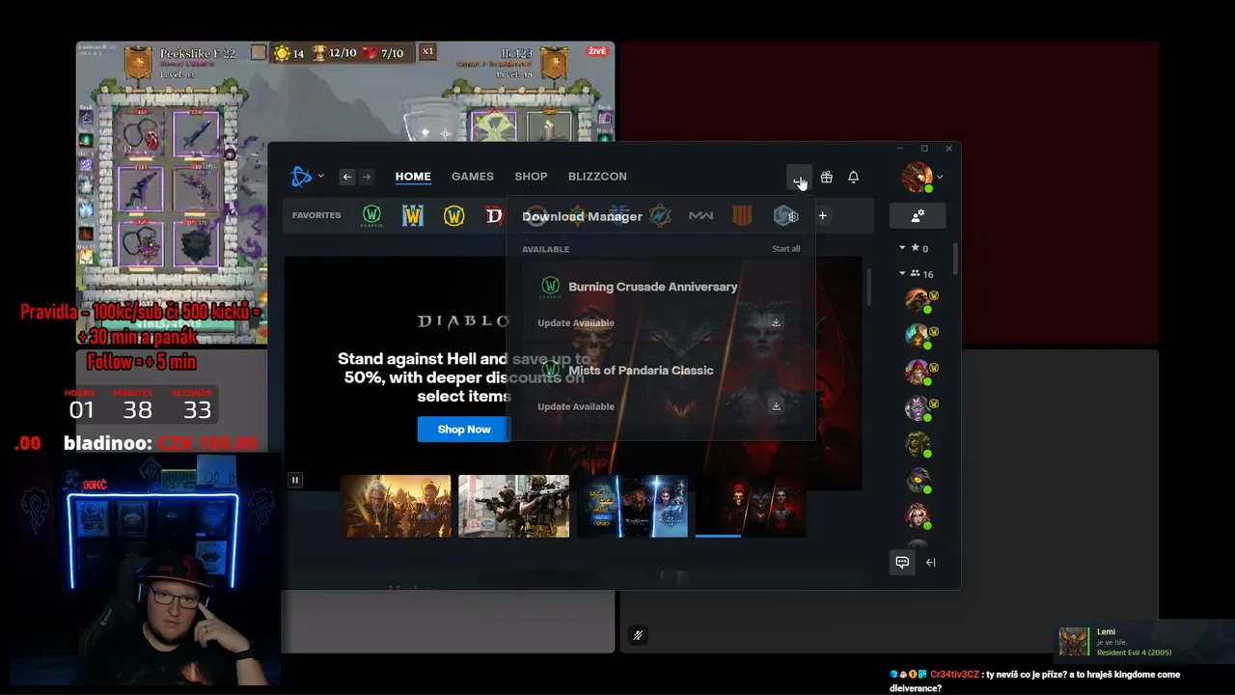Viewport: 1235px width, 695px height.
Task: Select Modern Warfare (MW) in favorites
Action: tap(700, 215)
